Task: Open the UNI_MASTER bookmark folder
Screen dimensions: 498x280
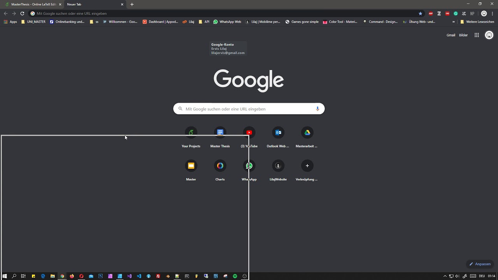Action: [x=33, y=22]
